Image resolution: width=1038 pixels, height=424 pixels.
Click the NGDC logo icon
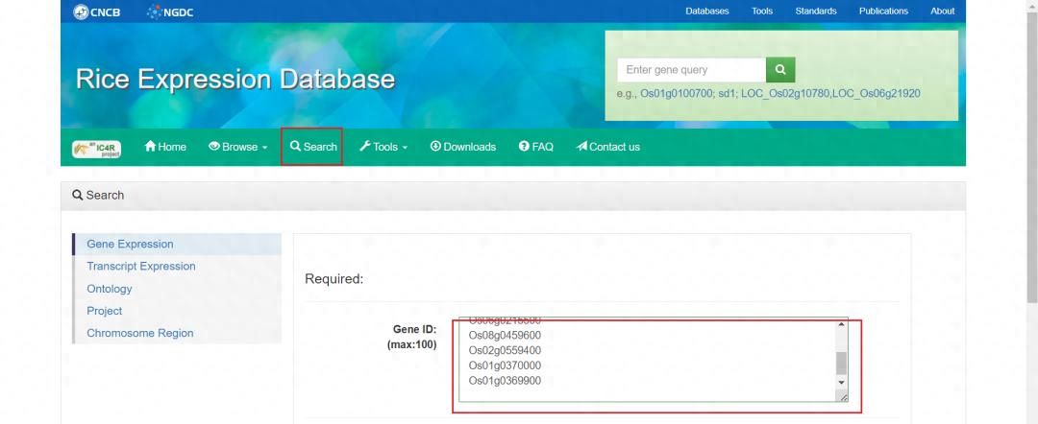click(155, 12)
